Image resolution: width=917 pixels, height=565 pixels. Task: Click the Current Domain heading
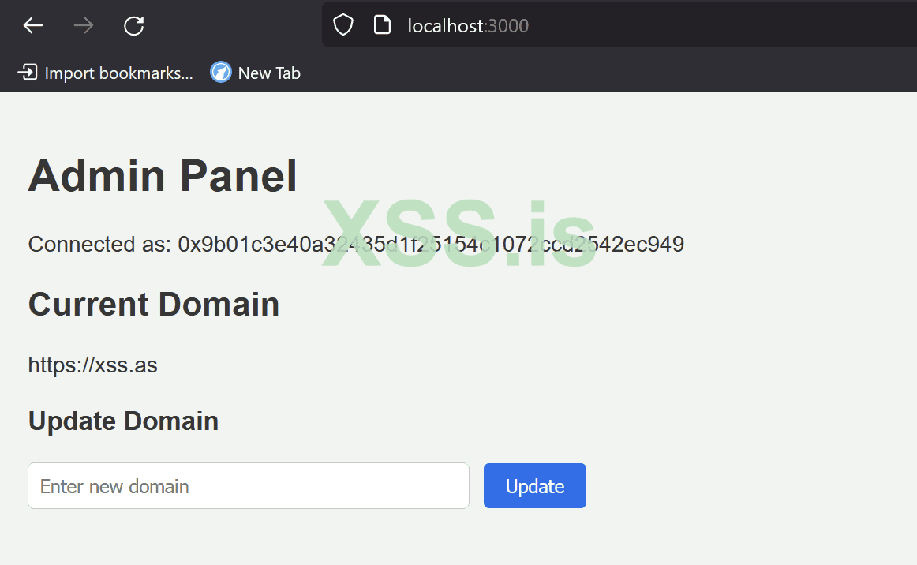[x=154, y=305]
